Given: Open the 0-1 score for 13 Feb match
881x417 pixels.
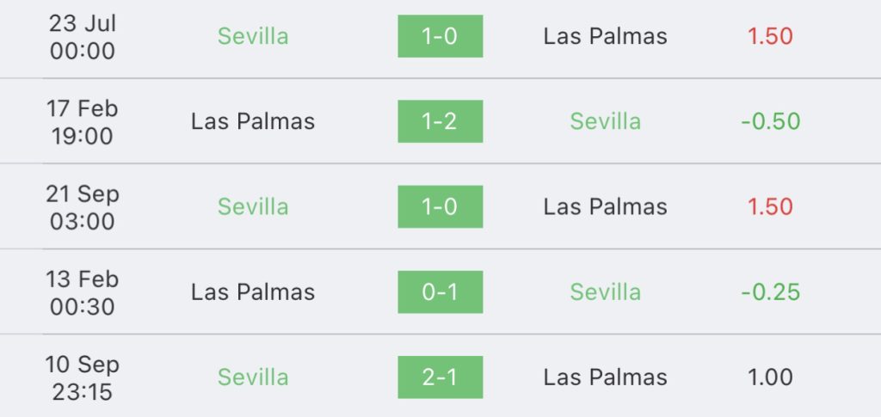Looking at the screenshot, I should point(440,291).
